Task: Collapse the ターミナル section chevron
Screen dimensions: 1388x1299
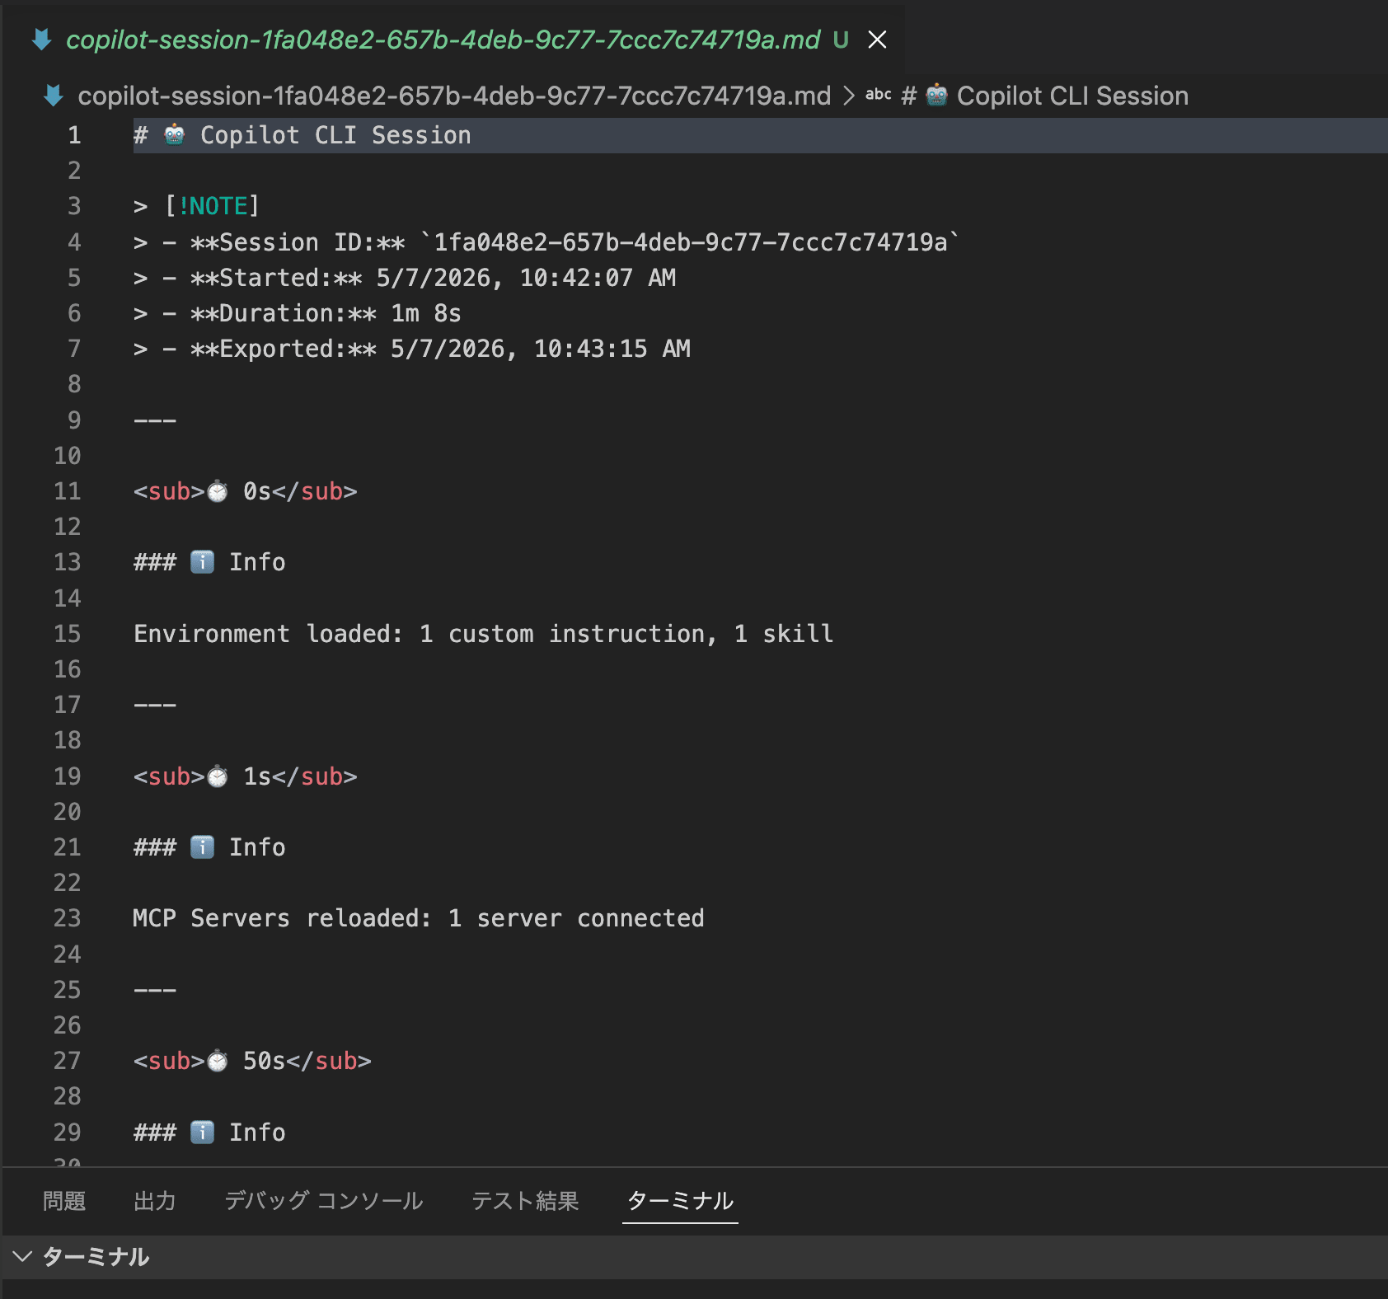Action: click(22, 1256)
